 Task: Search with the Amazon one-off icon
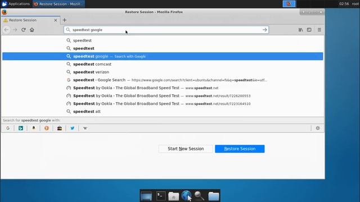(x=34, y=128)
